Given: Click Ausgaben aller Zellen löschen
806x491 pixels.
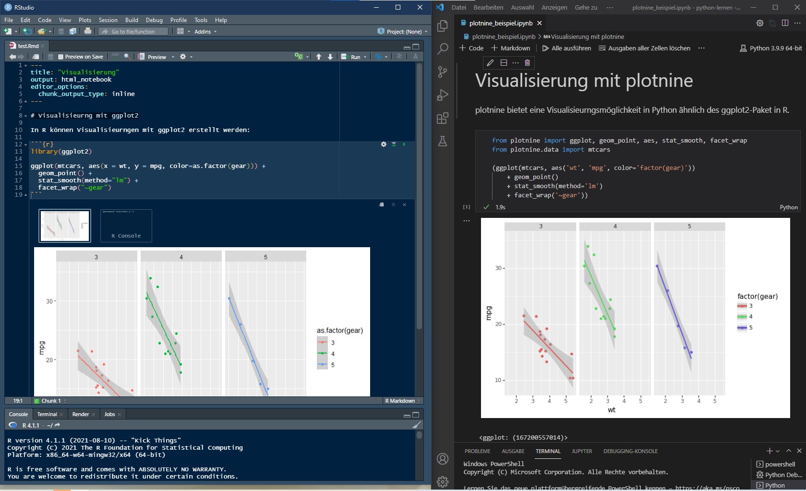Looking at the screenshot, I should 644,48.
